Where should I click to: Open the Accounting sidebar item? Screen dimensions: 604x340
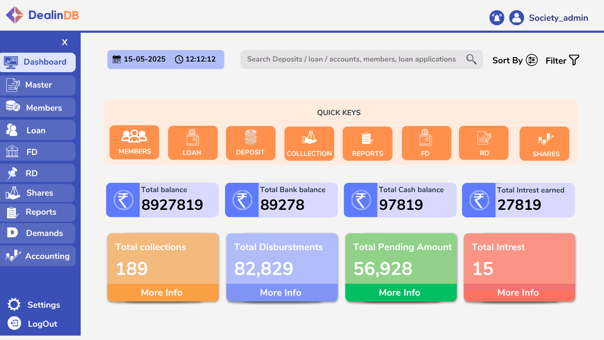pos(38,255)
